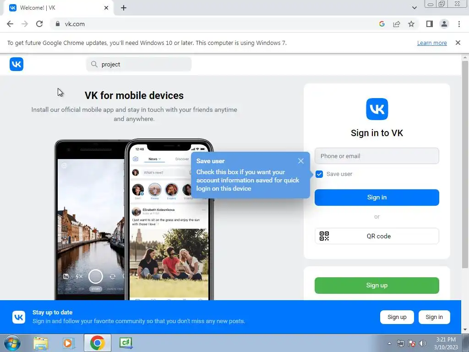Click the VK logo in page header
469x352 pixels.
click(x=16, y=64)
